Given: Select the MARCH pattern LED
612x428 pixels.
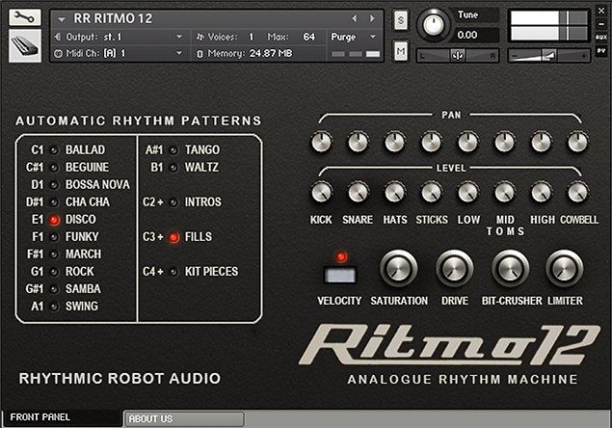Looking at the screenshot, I should tap(54, 254).
